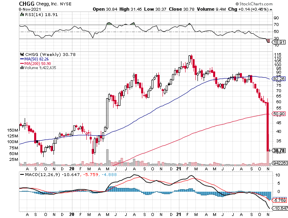Click the red-boxed -5.759 marker on MACD axis
Screen dimensions: 288x218
click(x=280, y=200)
